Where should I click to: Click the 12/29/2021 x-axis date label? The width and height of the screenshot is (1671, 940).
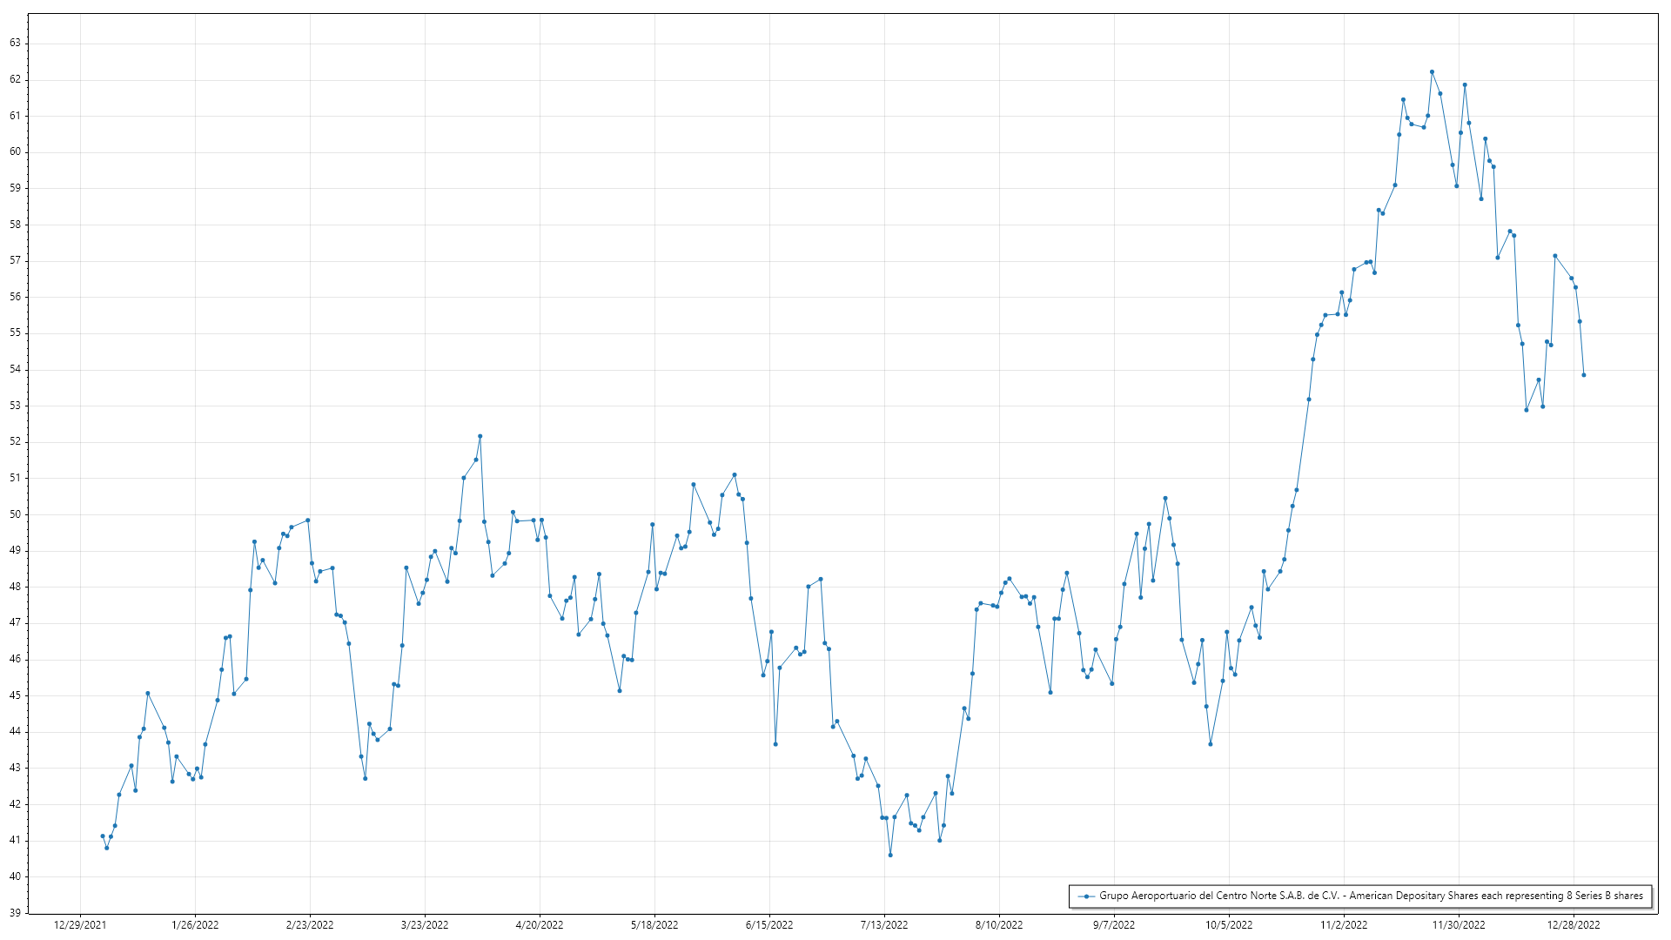tap(80, 925)
